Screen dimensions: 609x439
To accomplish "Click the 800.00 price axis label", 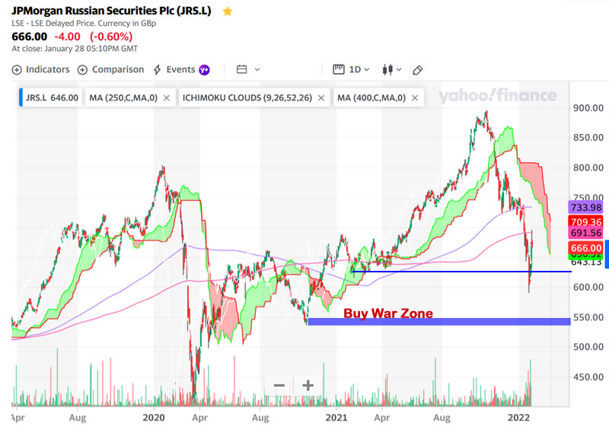I will 588,167.
